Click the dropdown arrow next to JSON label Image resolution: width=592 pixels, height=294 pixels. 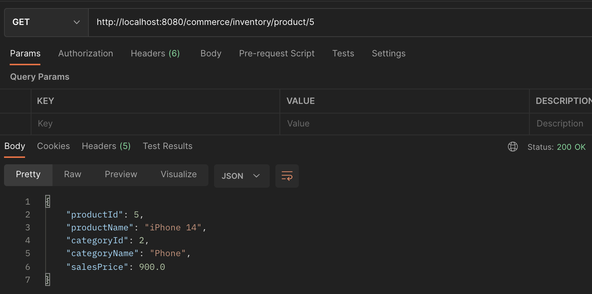pos(256,176)
